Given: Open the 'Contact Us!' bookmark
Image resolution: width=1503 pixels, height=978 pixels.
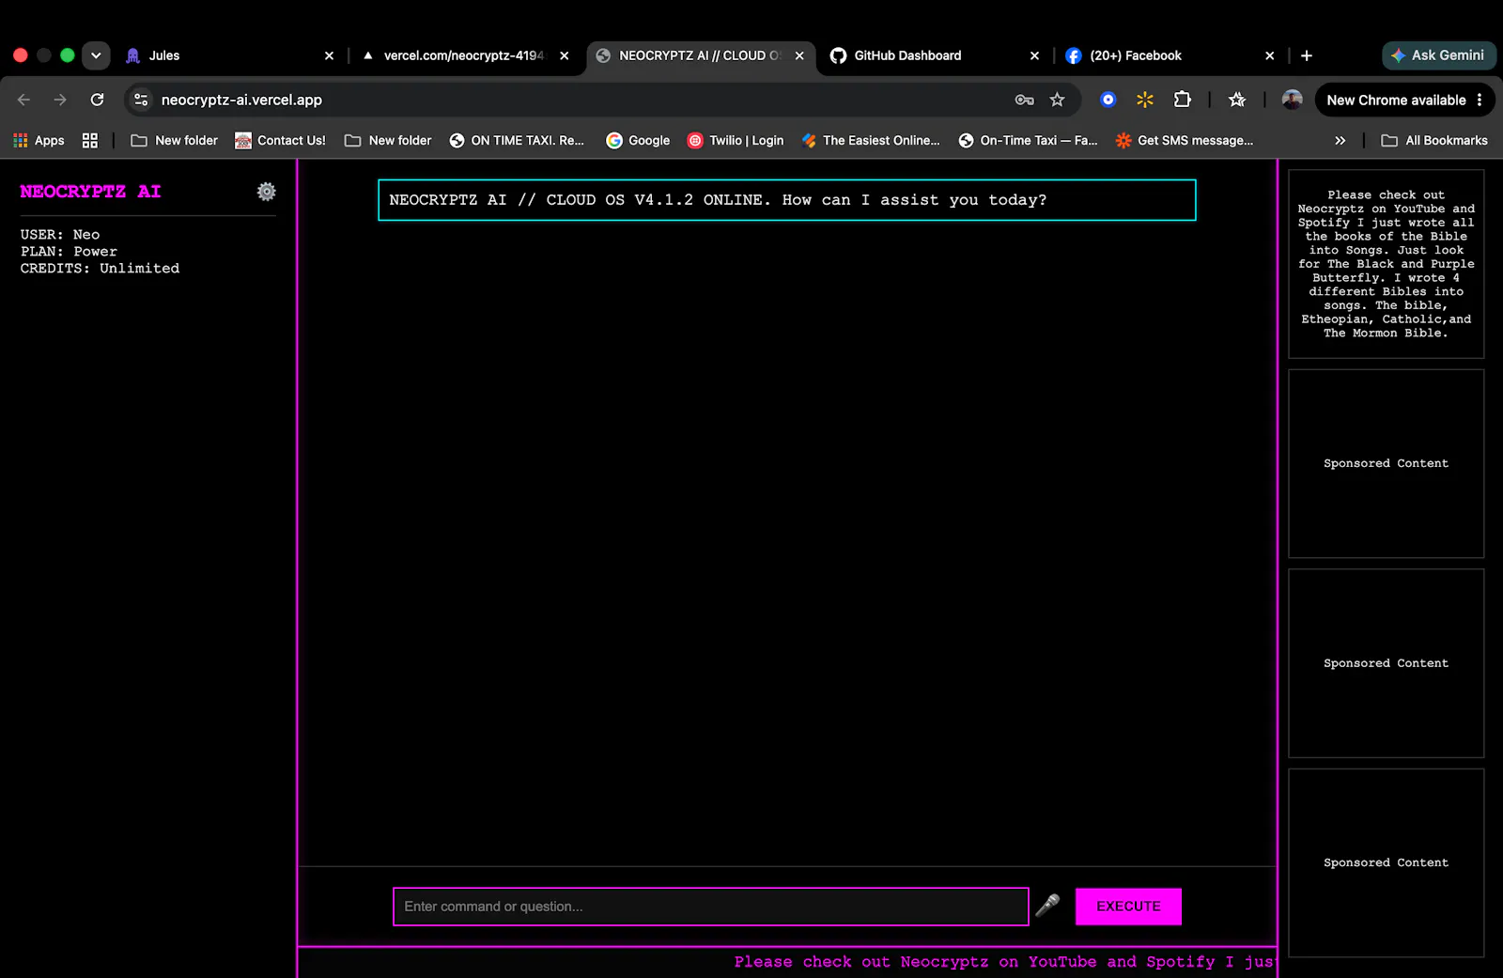Looking at the screenshot, I should click(x=280, y=140).
